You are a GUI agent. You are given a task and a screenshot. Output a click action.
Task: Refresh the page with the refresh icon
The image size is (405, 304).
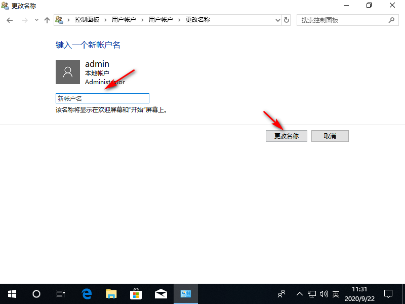point(287,20)
